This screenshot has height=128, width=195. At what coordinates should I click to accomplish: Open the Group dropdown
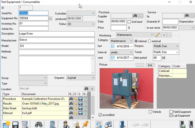pos(33,78)
